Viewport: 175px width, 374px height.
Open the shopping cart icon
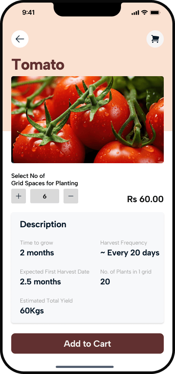[155, 39]
